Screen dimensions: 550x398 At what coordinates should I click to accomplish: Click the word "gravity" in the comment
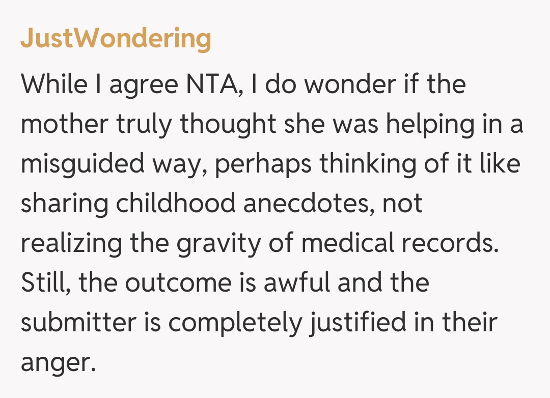(x=221, y=243)
